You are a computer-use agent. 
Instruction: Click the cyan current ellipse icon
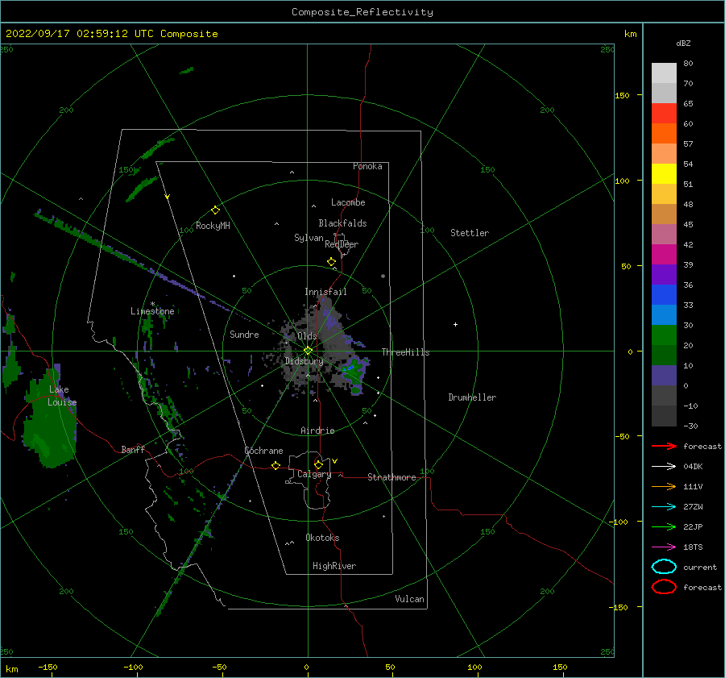[x=664, y=567]
